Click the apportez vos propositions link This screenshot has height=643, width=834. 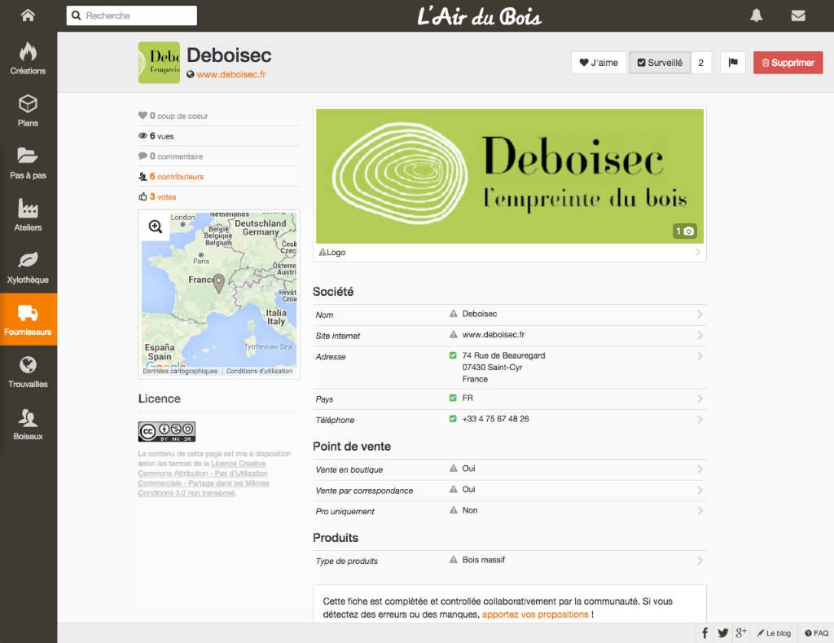pos(535,614)
